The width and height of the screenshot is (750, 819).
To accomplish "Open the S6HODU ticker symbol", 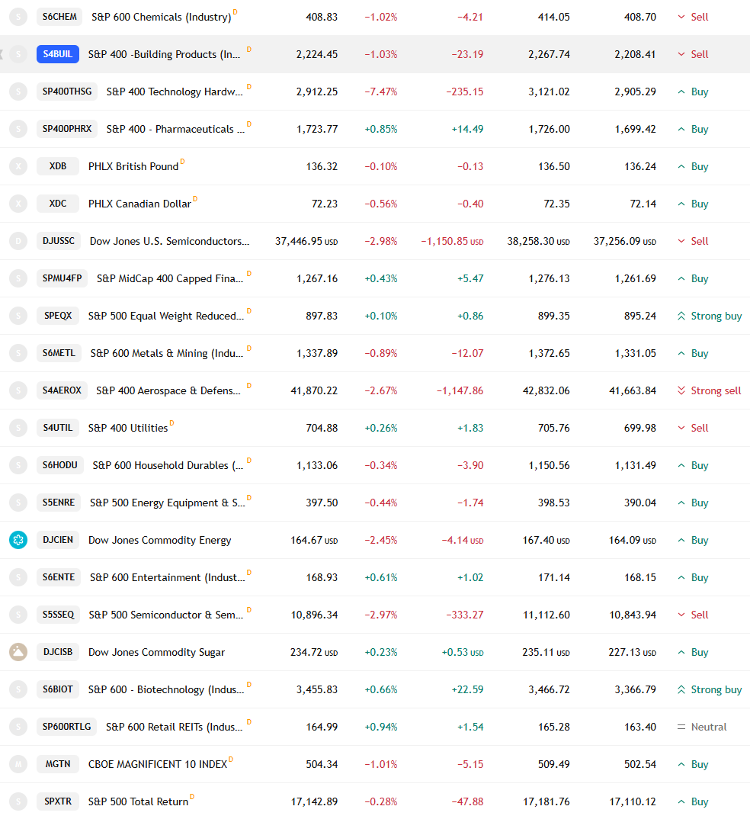I will click(x=60, y=465).
